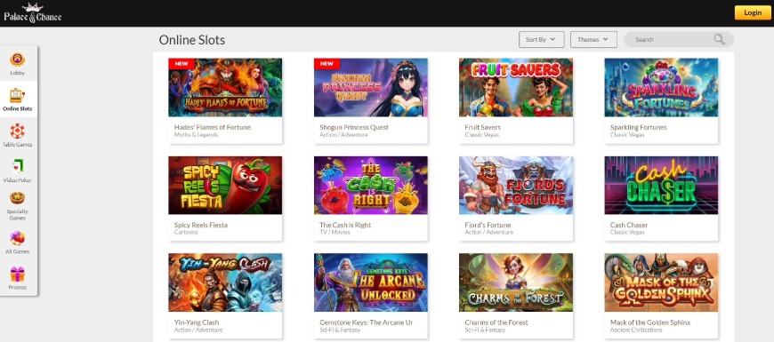Open Cash Chaser game thumbnail
Image resolution: width=774 pixels, height=342 pixels.
[661, 186]
